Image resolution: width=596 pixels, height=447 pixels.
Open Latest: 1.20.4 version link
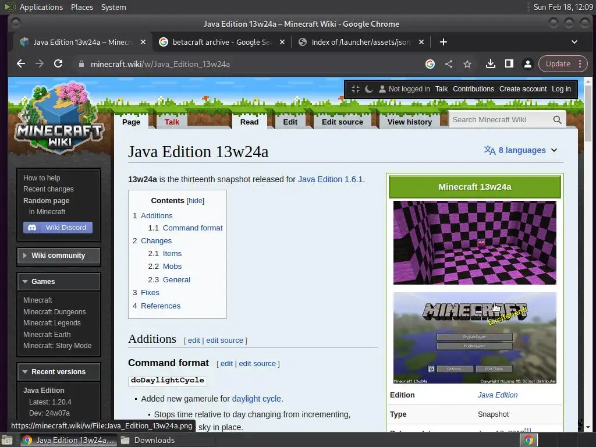coord(50,402)
